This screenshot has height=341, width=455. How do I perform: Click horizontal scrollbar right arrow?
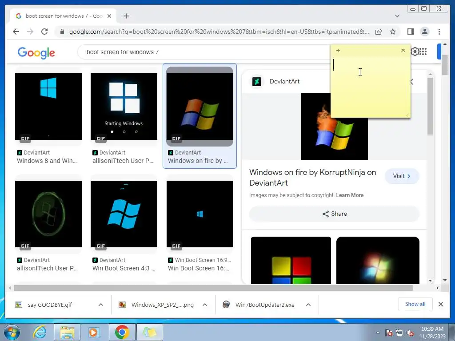[437, 288]
